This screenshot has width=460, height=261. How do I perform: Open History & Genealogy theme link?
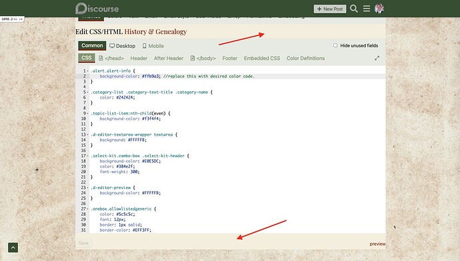coord(155,31)
